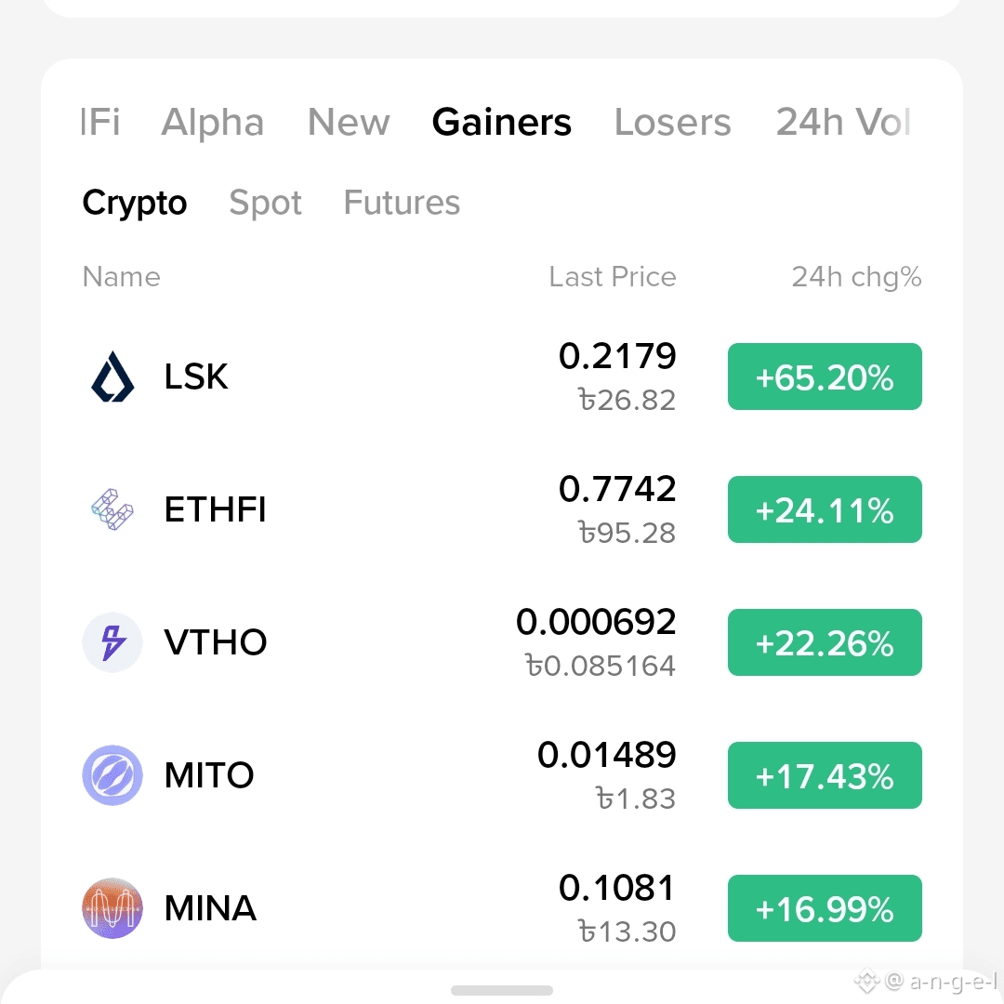
Task: Click the +17.43% change badge for MITO
Action: 825,775
